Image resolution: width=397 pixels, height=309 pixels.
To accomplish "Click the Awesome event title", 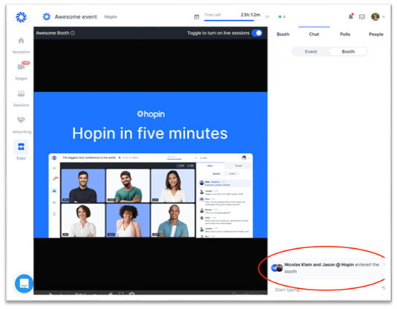I will (76, 17).
